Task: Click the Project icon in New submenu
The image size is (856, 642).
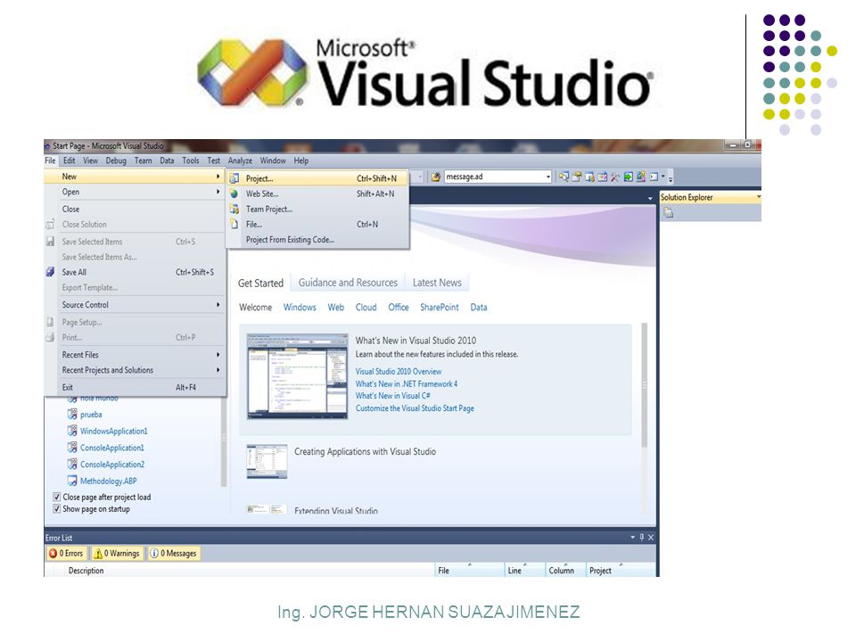Action: (235, 178)
